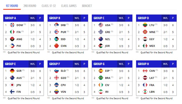Switch to the 2nd Round tab
This screenshot has width=182, height=104.
tap(30, 6)
